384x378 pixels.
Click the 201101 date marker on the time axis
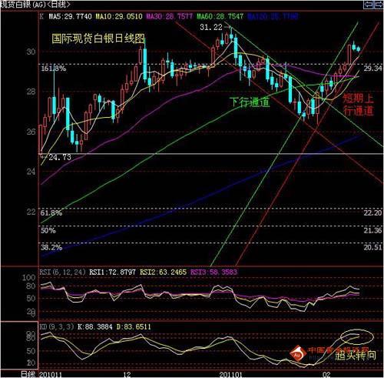point(231,374)
